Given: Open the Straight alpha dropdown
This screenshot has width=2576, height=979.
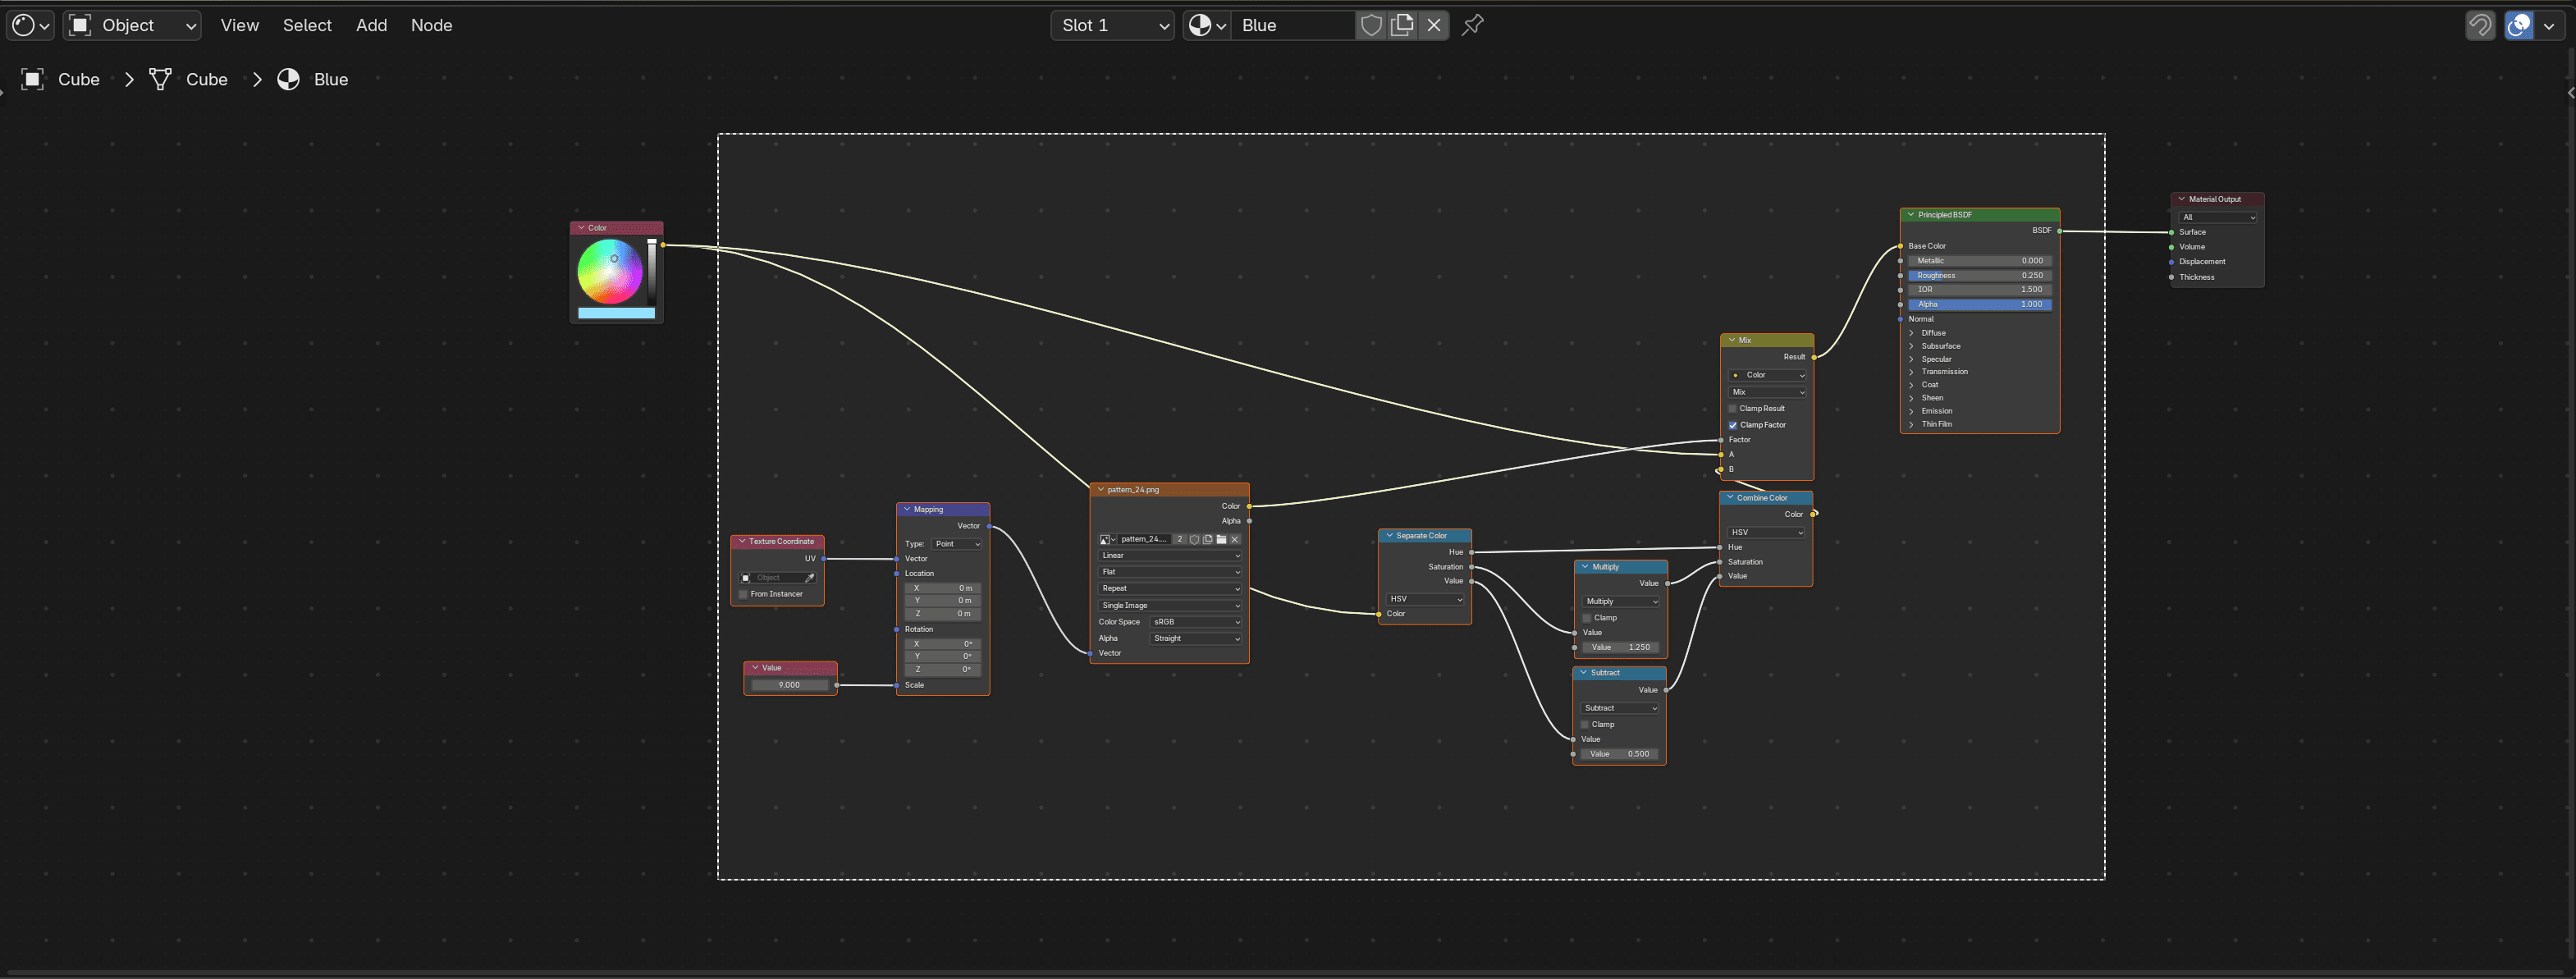Looking at the screenshot, I should coord(1196,638).
